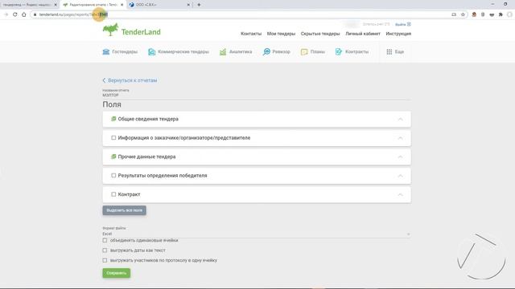The height and width of the screenshot is (289, 515).
Task: Open Коммерческие тендеры section icon
Action: pyautogui.click(x=151, y=51)
